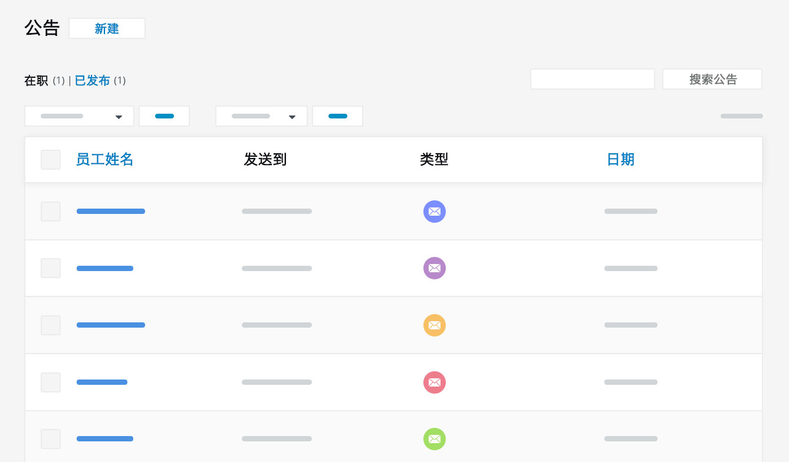Image resolution: width=789 pixels, height=462 pixels.
Task: Check the box in the red mail row
Action: (51, 382)
